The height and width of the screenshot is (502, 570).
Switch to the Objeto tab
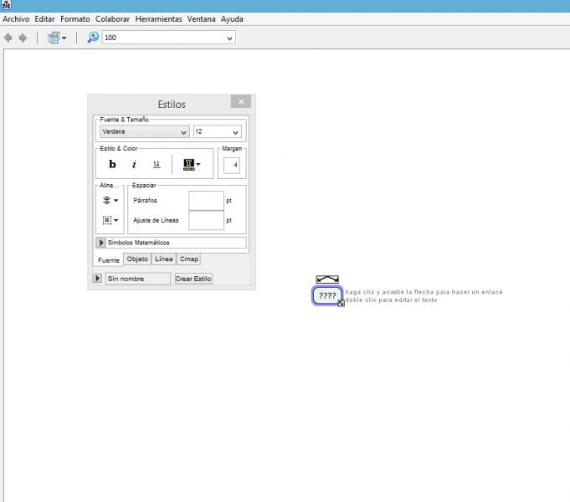[137, 259]
